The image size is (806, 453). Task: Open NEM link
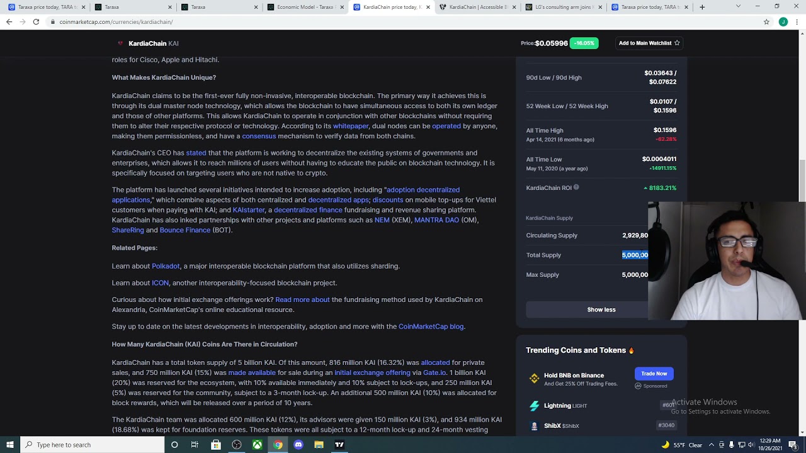(x=382, y=220)
